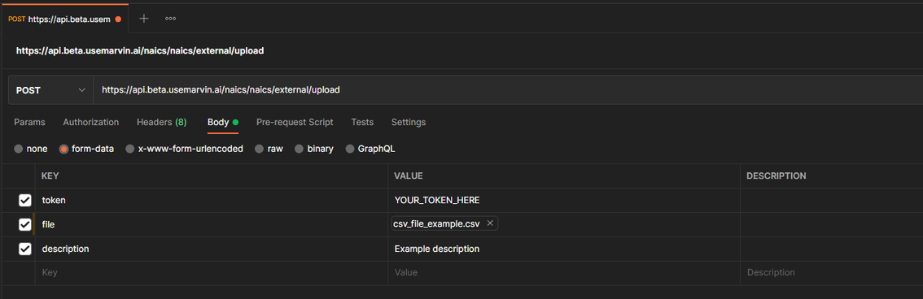Edit the file key cell
The image size is (923, 299).
(x=212, y=224)
